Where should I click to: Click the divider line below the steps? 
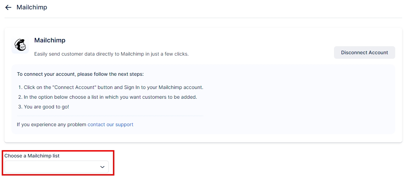point(110,116)
